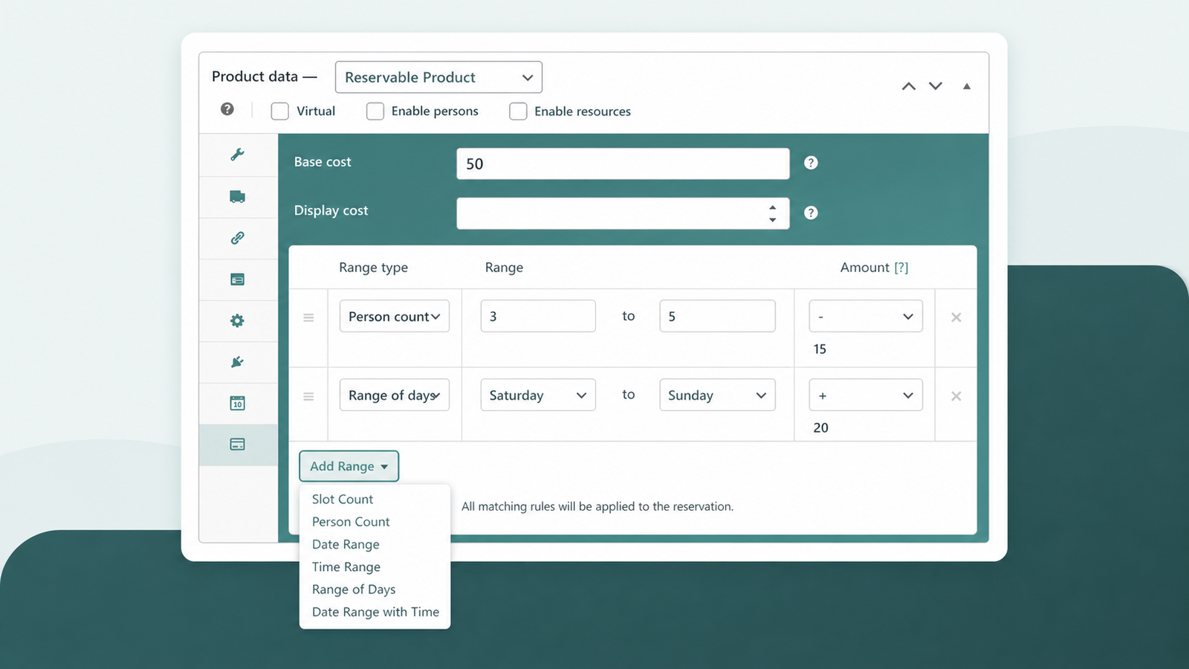Grab drag handle of Person count row

[x=308, y=317]
